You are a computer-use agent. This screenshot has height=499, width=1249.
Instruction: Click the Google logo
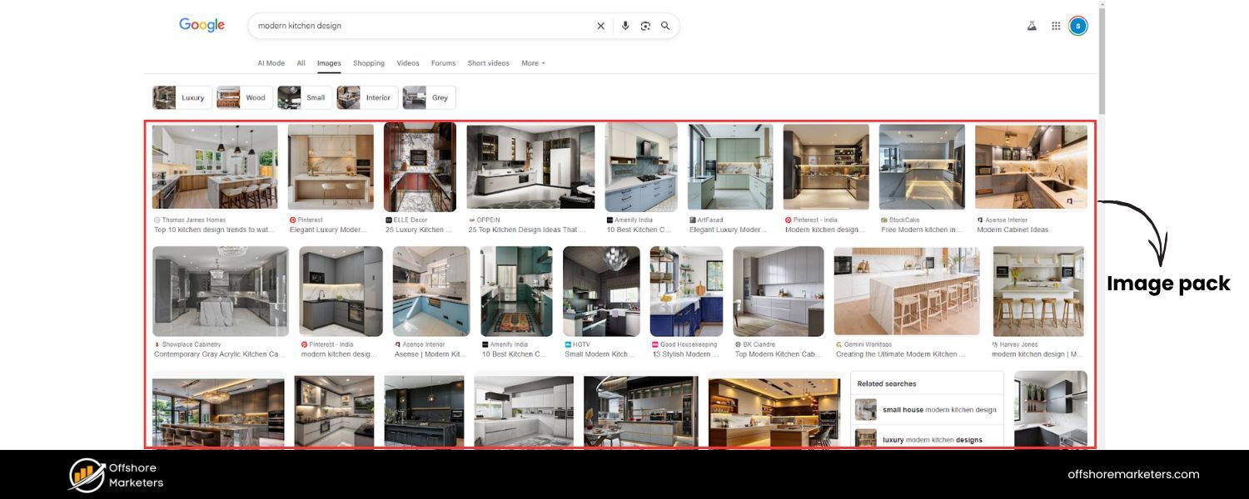[202, 25]
